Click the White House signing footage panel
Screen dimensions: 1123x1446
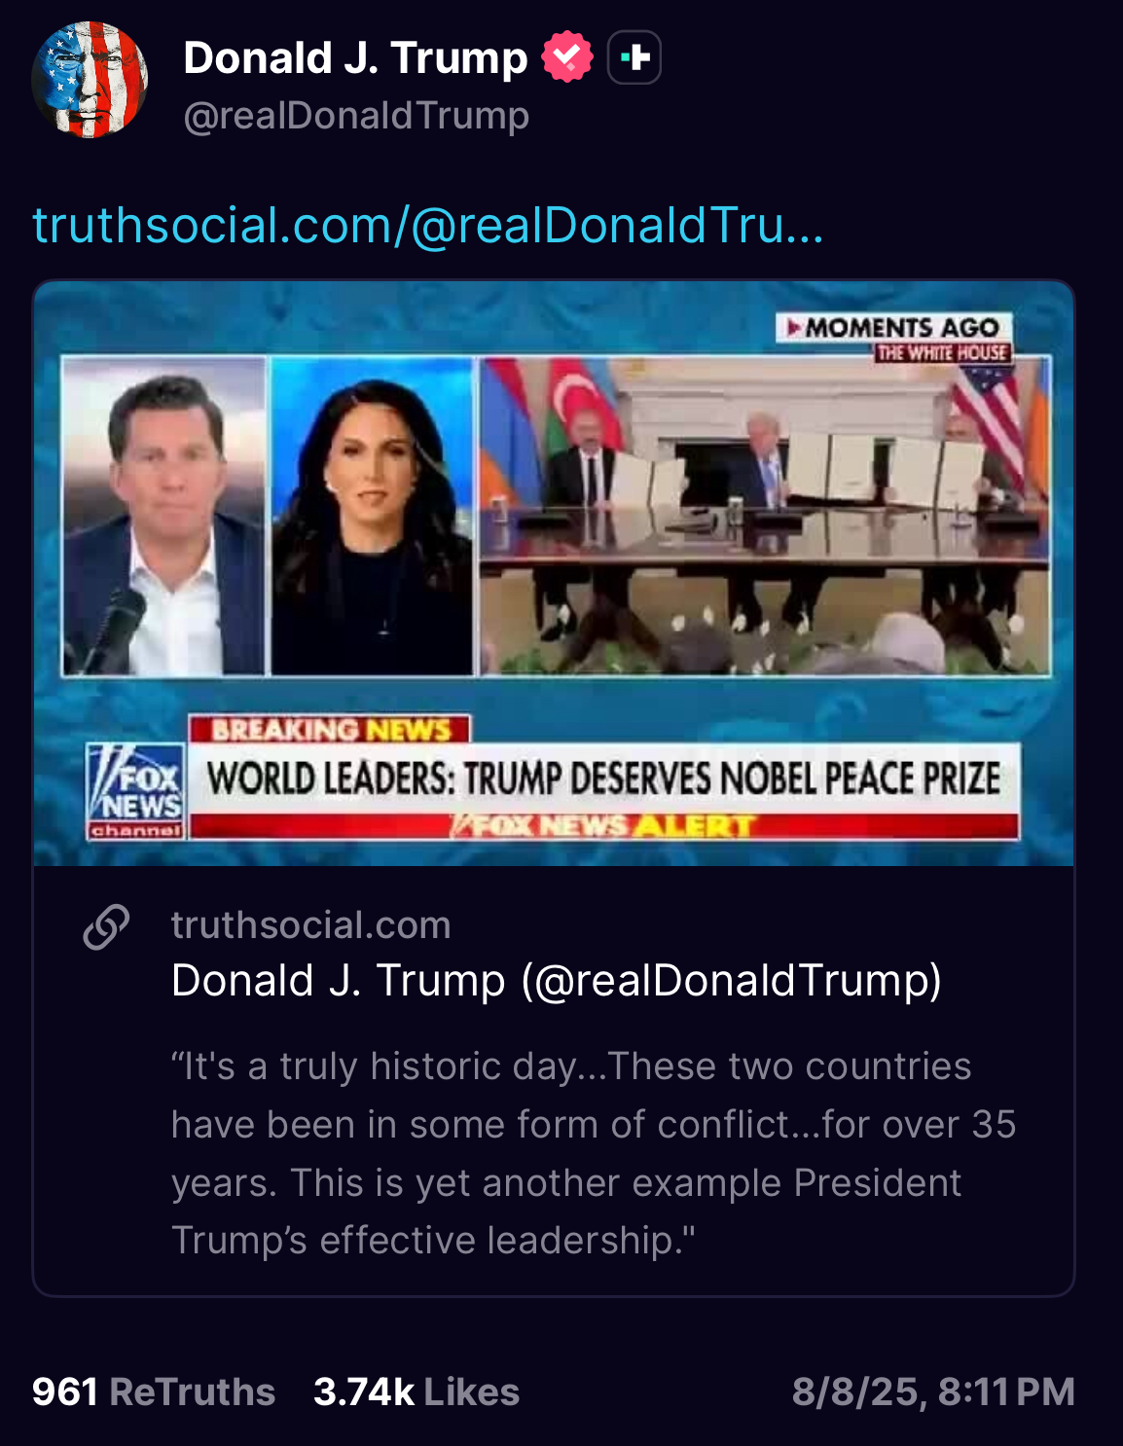[x=765, y=516]
